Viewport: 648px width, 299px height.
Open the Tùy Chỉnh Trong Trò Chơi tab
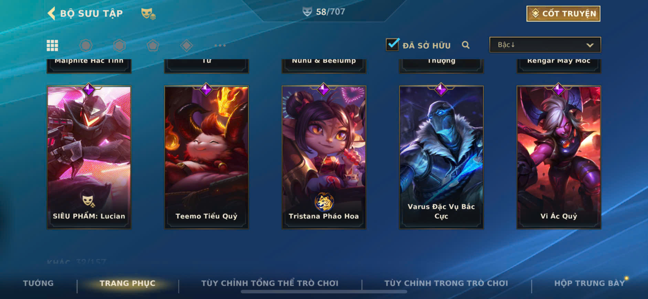[446, 283]
